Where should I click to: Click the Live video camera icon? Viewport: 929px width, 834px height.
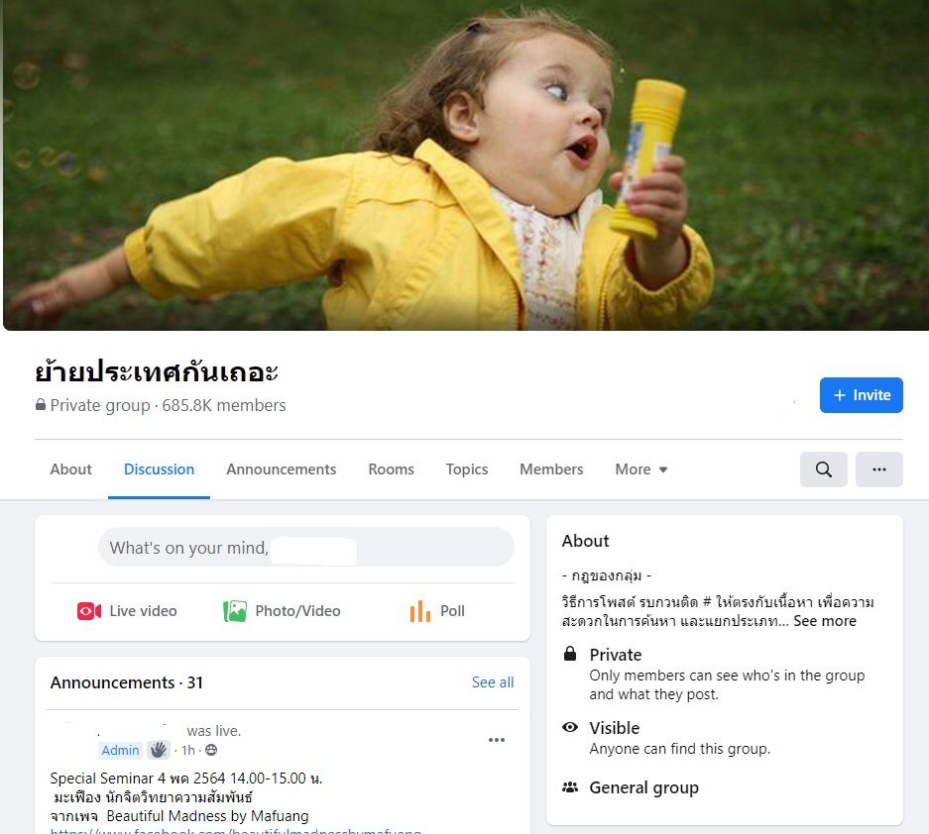click(x=89, y=611)
